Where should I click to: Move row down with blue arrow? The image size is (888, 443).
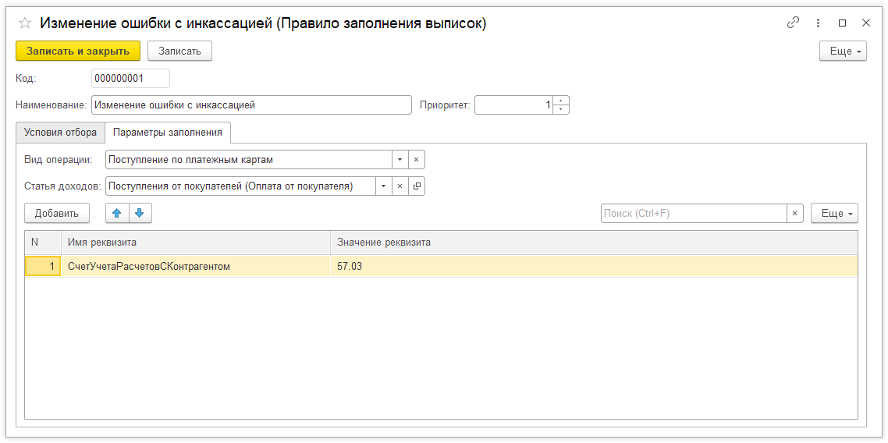140,213
